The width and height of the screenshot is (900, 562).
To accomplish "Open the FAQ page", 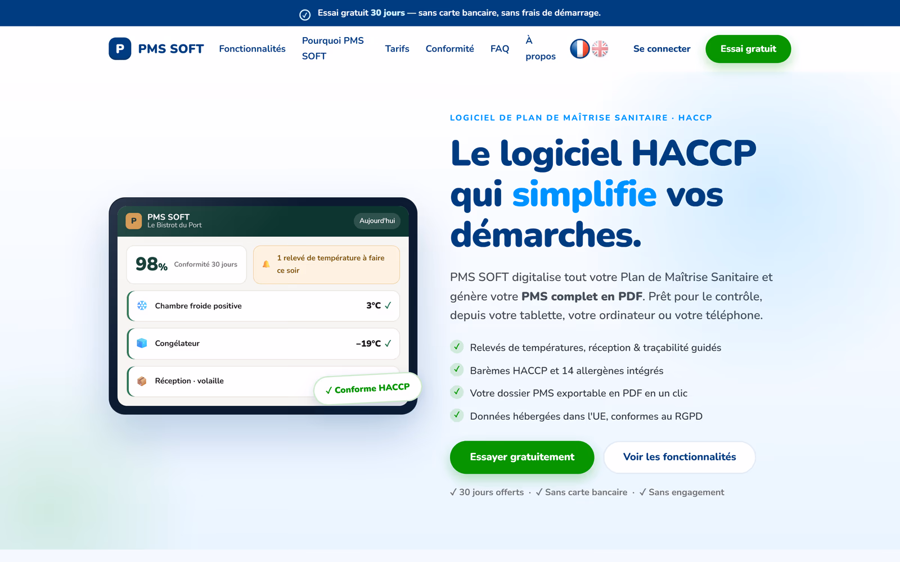I will pyautogui.click(x=499, y=49).
